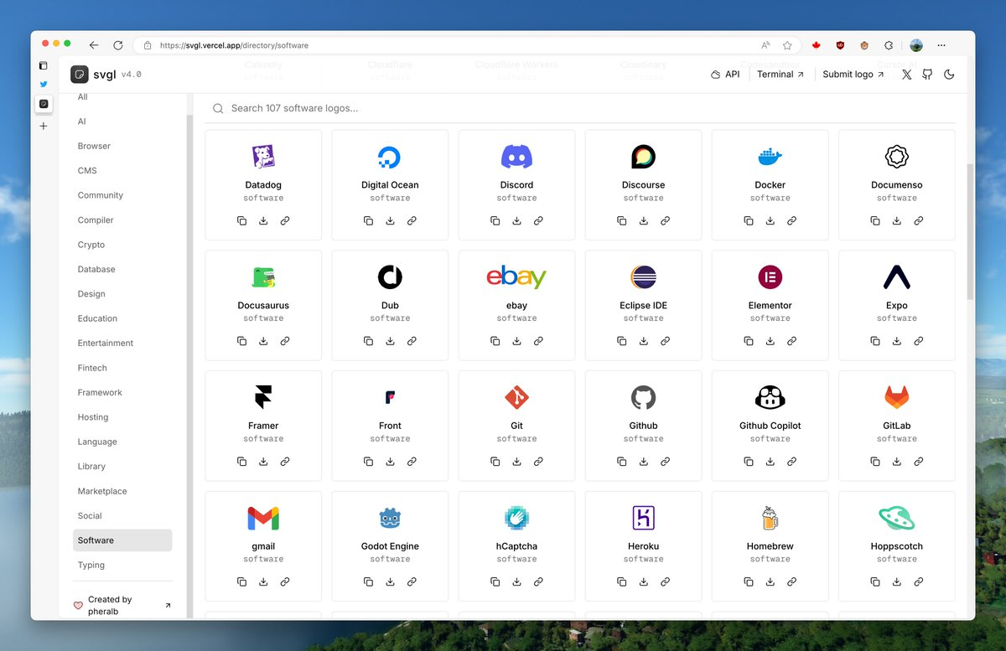Copy the Elementor SVG icon
This screenshot has width=1006, height=651.
click(x=749, y=341)
